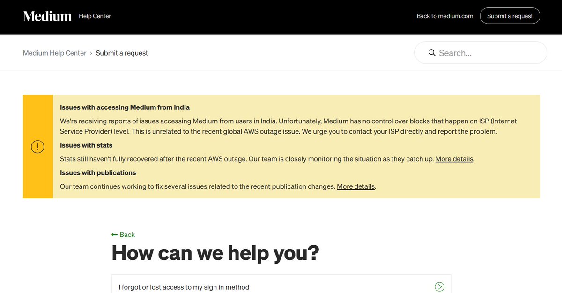This screenshot has height=293, width=562.
Task: Click Issues with stats heading
Action: 86,145
